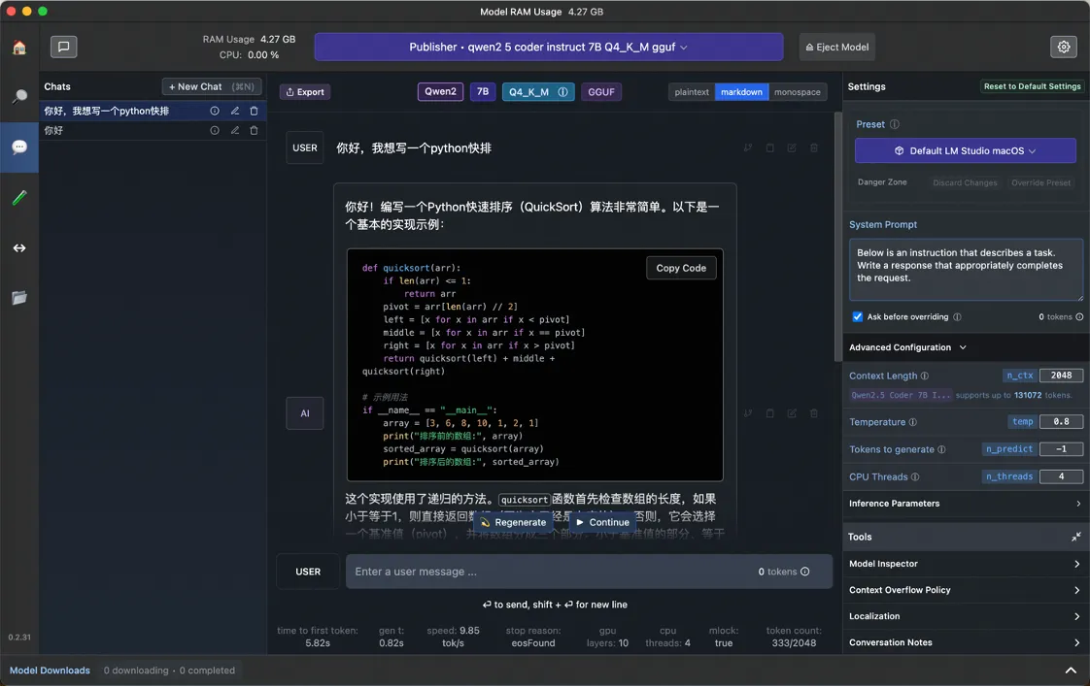The width and height of the screenshot is (1090, 687).
Task: Select the 你好 chat in list
Action: pos(153,131)
